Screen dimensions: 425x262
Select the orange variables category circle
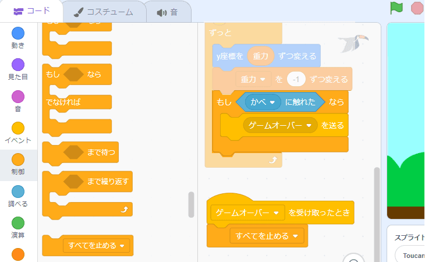tap(18, 254)
